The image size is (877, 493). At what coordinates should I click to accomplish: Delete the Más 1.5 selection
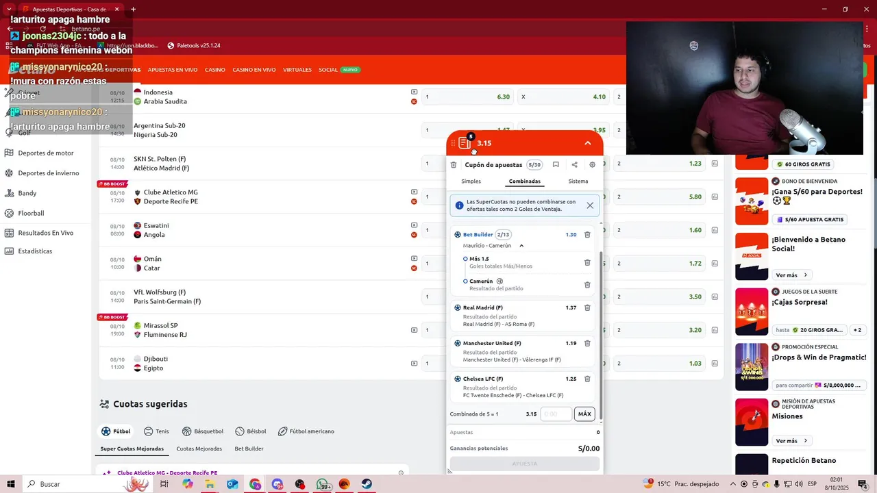tap(587, 262)
